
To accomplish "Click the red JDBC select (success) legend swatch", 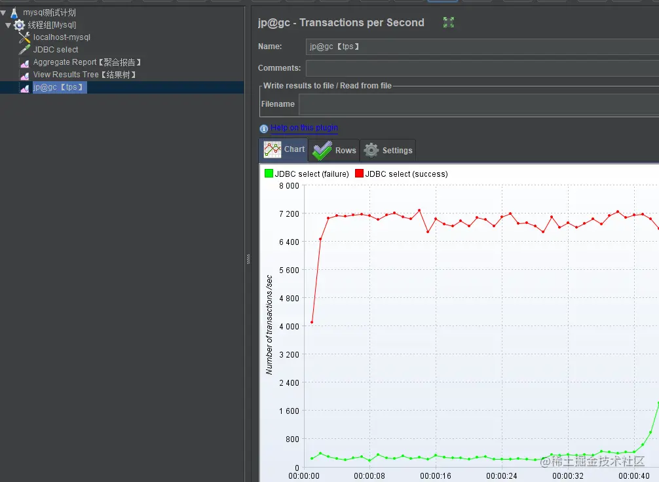I will tap(359, 173).
